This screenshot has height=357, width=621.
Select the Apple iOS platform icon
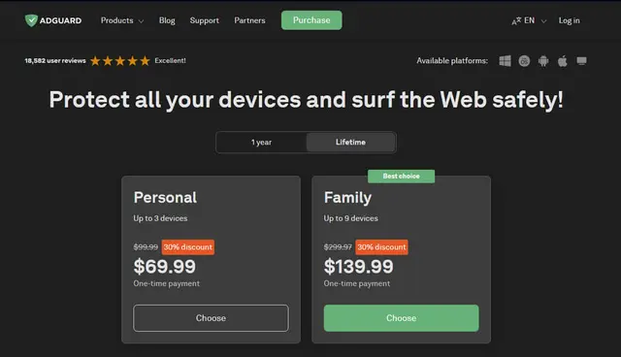(563, 61)
